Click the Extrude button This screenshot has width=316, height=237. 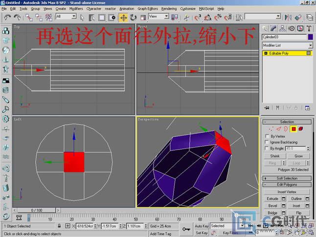272,199
